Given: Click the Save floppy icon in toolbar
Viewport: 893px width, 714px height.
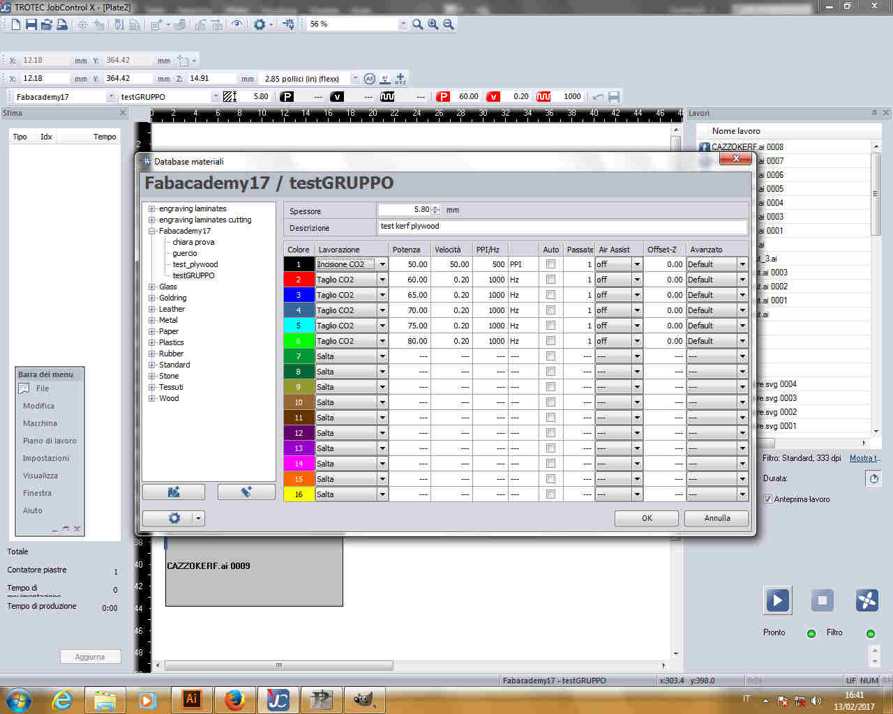Looking at the screenshot, I should (x=31, y=24).
